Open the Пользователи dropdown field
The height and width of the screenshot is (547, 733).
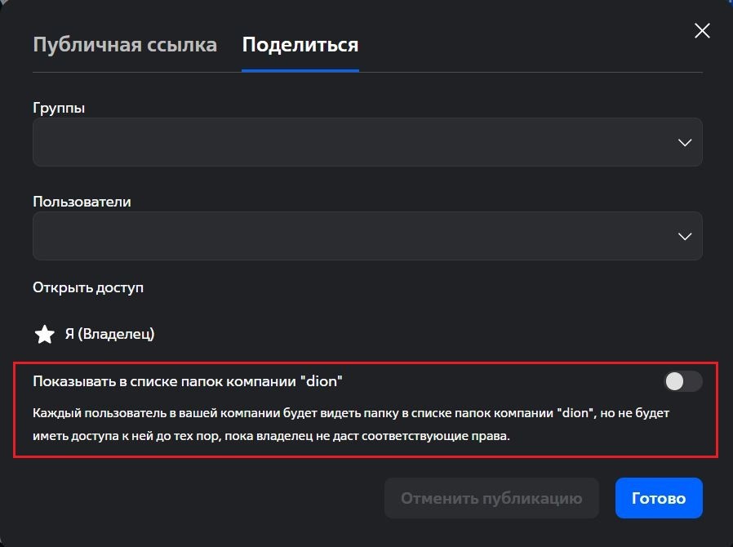[x=351, y=236]
